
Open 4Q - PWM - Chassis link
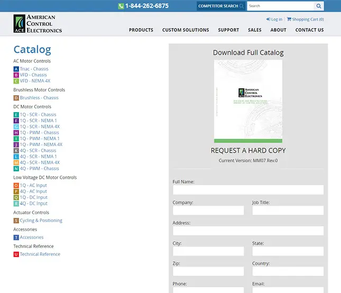click(x=39, y=169)
